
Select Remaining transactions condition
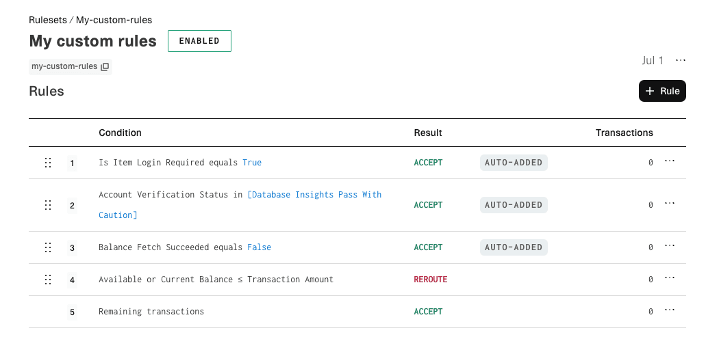151,311
